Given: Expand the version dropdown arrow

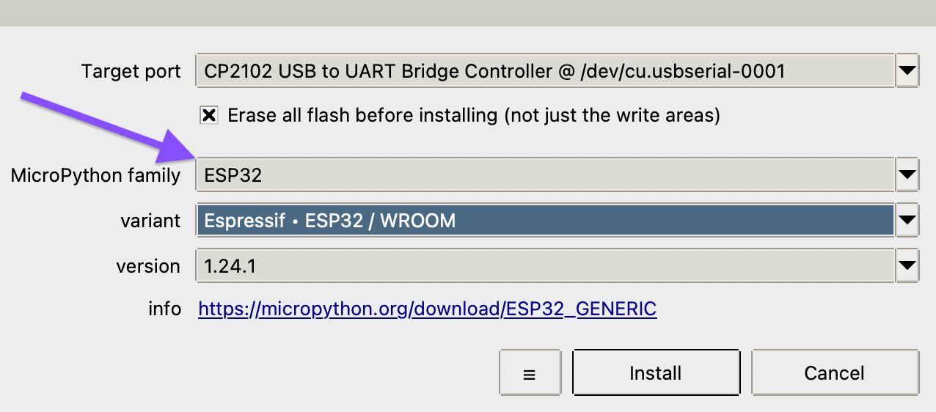Looking at the screenshot, I should [907, 265].
